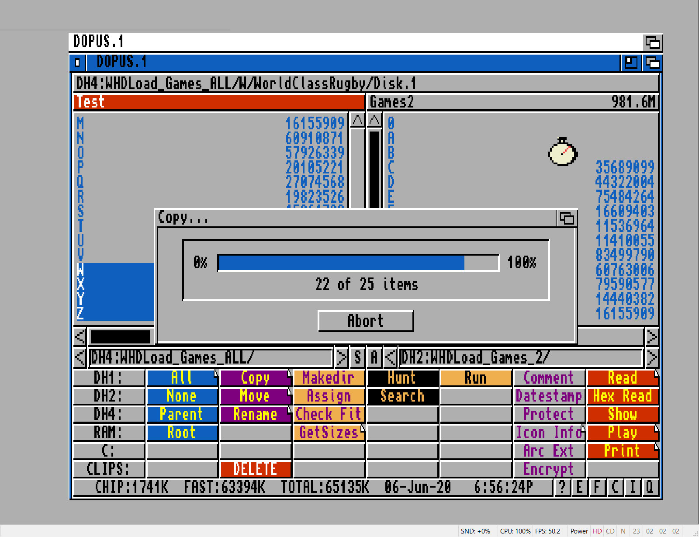This screenshot has height=537, width=699.
Task: Click the S button between path fields
Action: [x=357, y=357]
